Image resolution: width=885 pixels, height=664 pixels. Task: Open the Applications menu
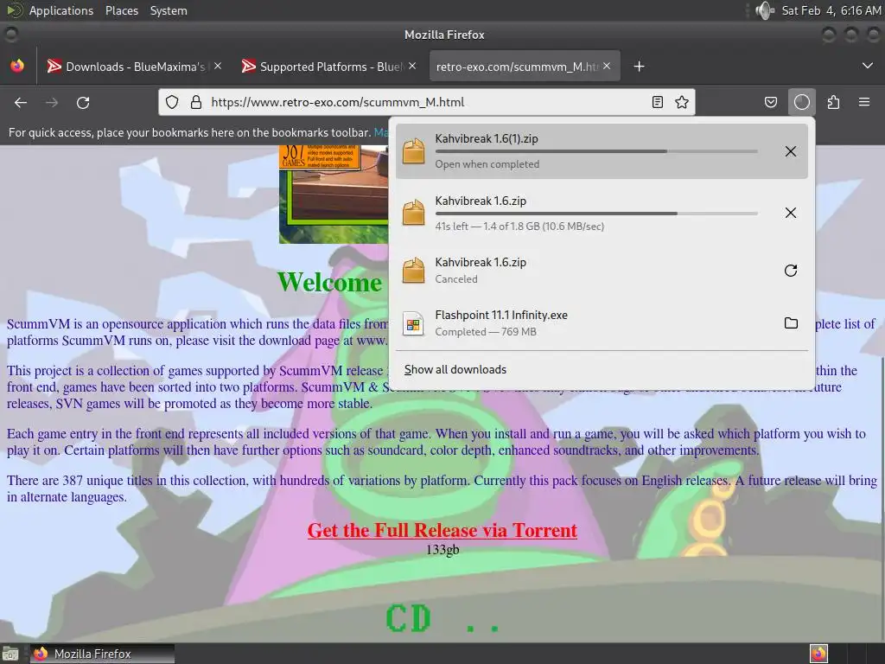click(61, 10)
